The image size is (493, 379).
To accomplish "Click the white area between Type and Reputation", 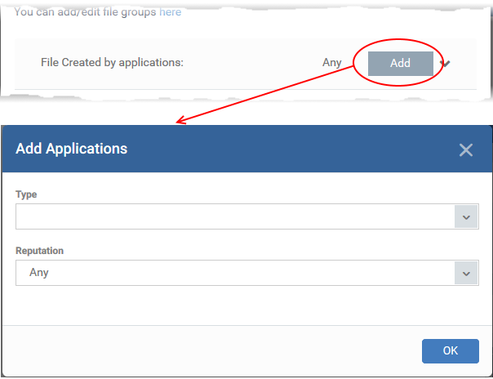I will [246, 238].
